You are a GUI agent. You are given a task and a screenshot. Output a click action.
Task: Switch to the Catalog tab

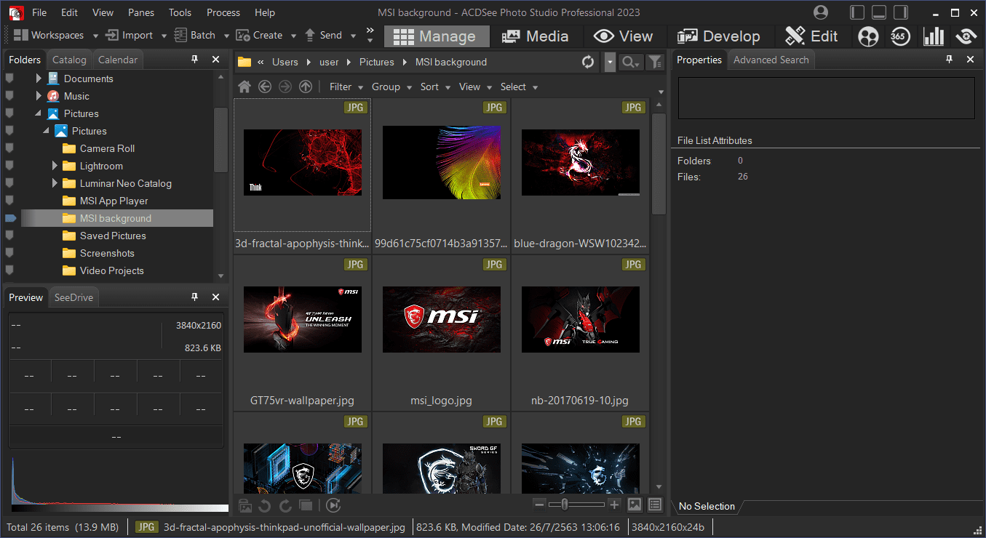coord(69,60)
